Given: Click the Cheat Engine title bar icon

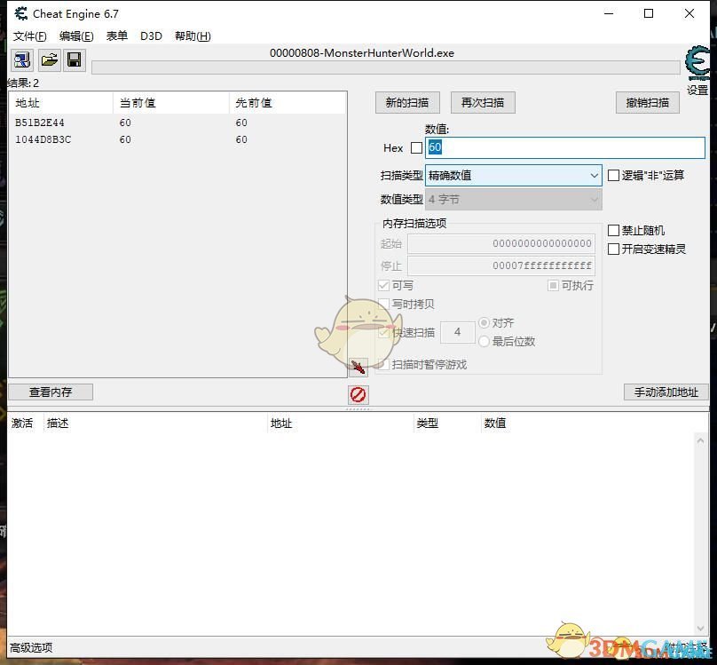Looking at the screenshot, I should pos(20,13).
